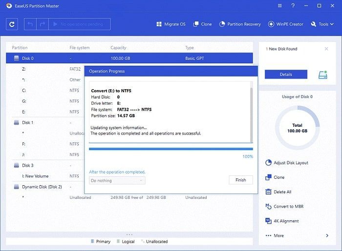The height and width of the screenshot is (251, 342).
Task: Open the 'Do nothing' dropdown
Action: click(x=117, y=180)
